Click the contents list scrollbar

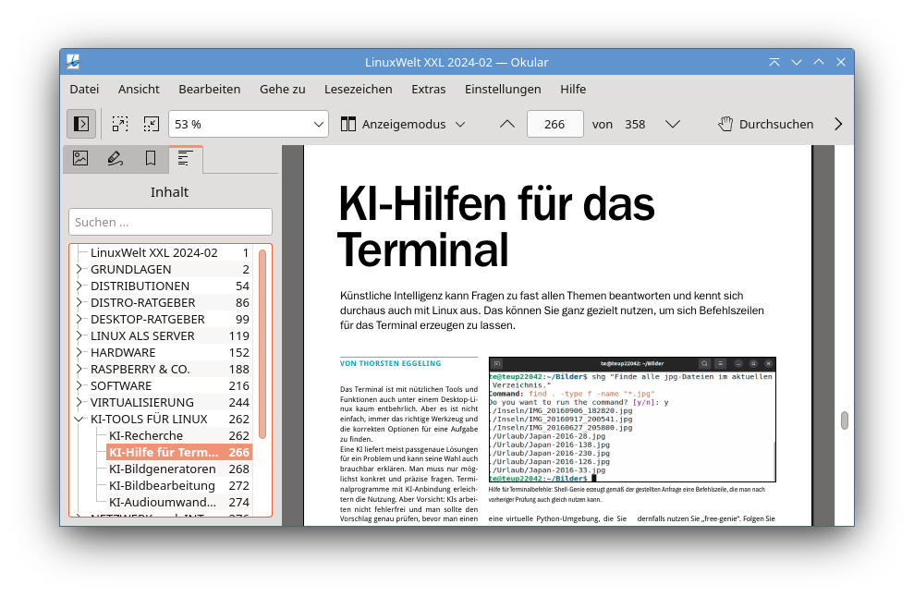pyautogui.click(x=262, y=344)
